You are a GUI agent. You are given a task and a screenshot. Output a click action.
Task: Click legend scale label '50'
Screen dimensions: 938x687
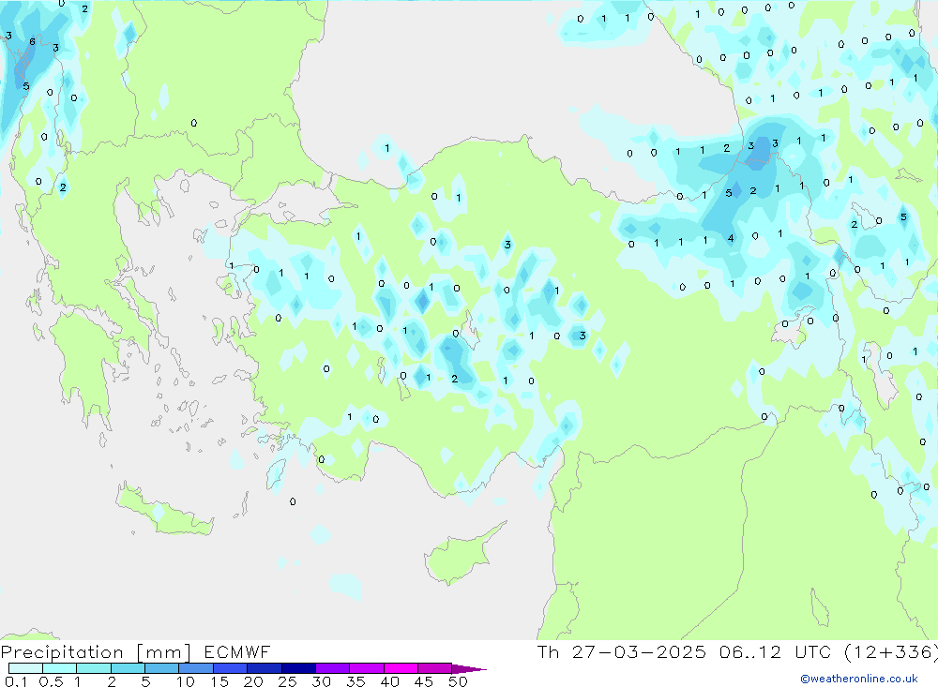click(x=458, y=681)
